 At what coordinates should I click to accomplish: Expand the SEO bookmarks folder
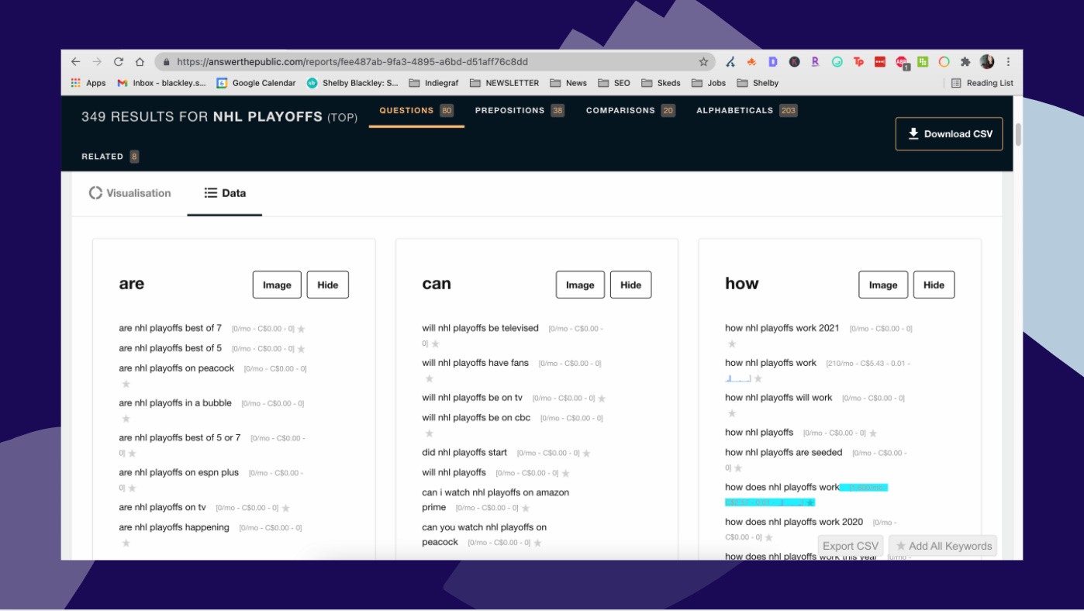pyautogui.click(x=614, y=83)
